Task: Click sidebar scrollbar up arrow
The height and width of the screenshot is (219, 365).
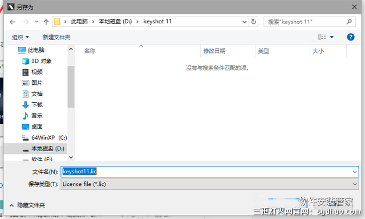Action: tap(71, 49)
